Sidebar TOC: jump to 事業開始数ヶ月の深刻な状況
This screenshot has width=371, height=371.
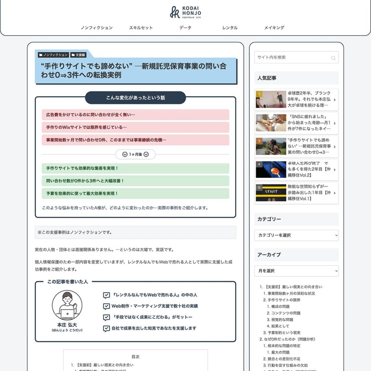(x=291, y=293)
